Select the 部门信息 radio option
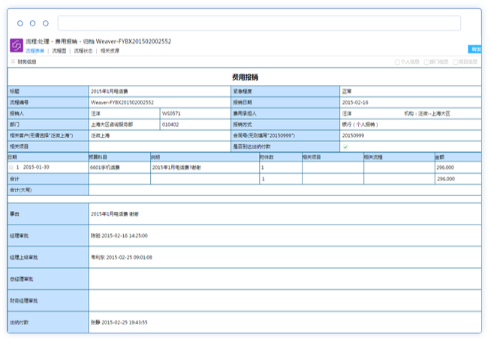Image resolution: width=491 pixels, height=341 pixels. pyautogui.click(x=426, y=62)
